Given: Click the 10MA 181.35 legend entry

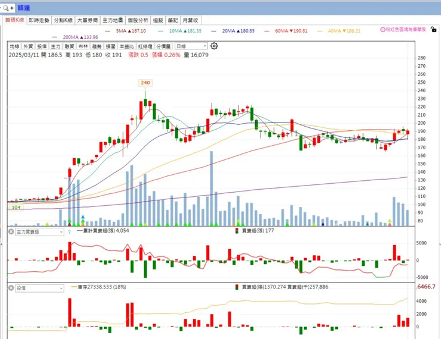Looking at the screenshot, I should [x=180, y=31].
